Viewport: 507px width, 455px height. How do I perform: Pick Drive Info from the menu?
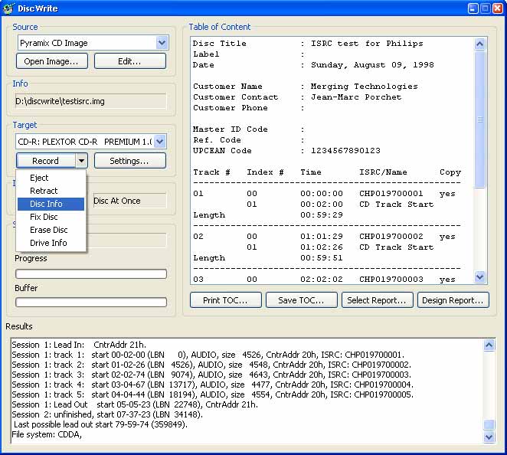tap(48, 243)
